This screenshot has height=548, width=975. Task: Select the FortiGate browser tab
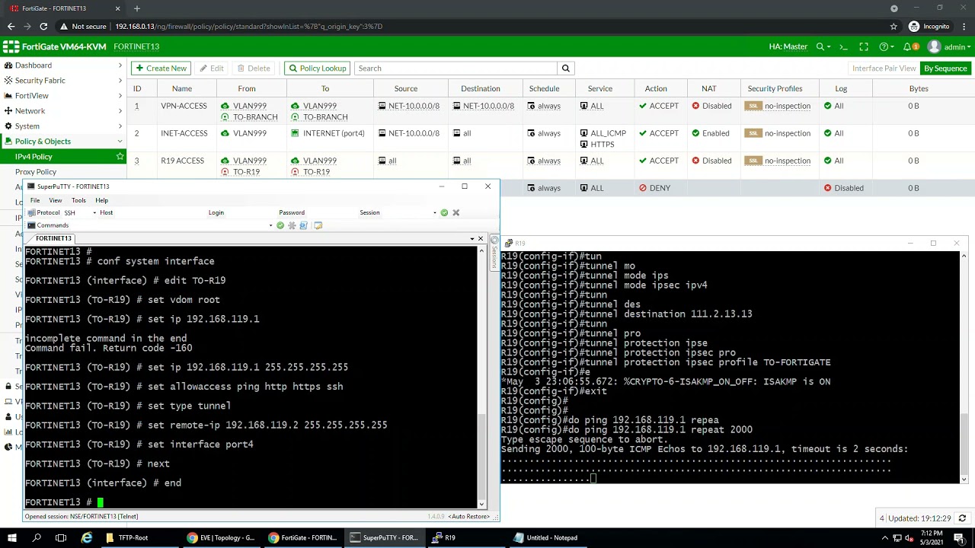click(65, 8)
